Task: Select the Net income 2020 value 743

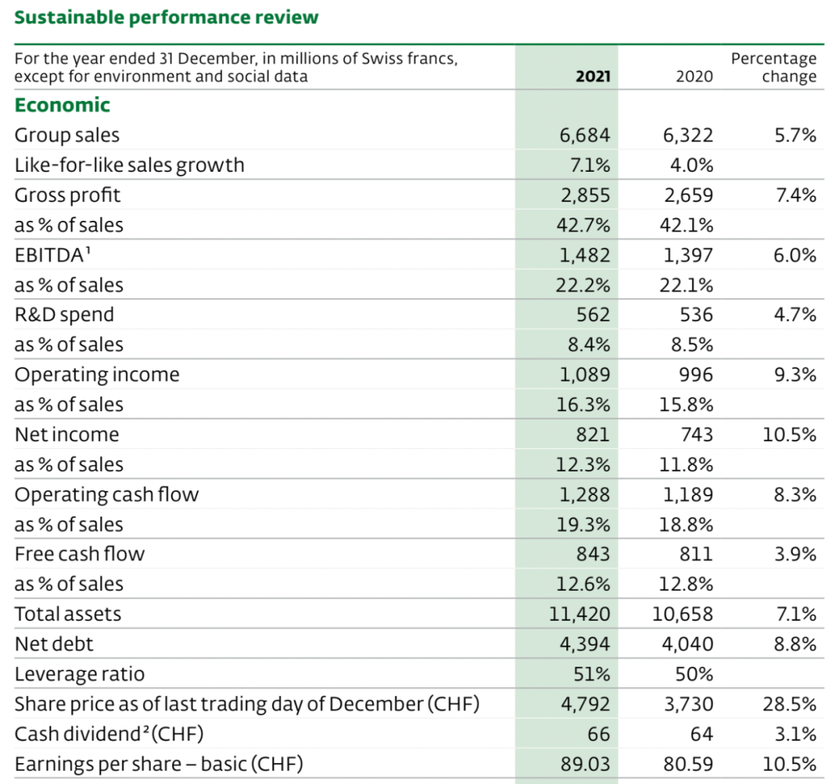Action: point(697,434)
